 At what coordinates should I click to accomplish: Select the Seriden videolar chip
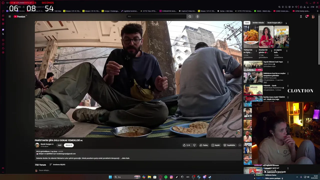pyautogui.click(x=258, y=23)
